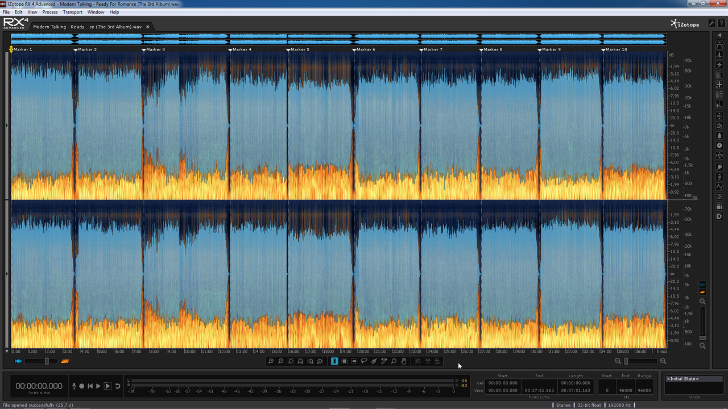Play the selection only
The height and width of the screenshot is (409, 728).
pyautogui.click(x=107, y=386)
